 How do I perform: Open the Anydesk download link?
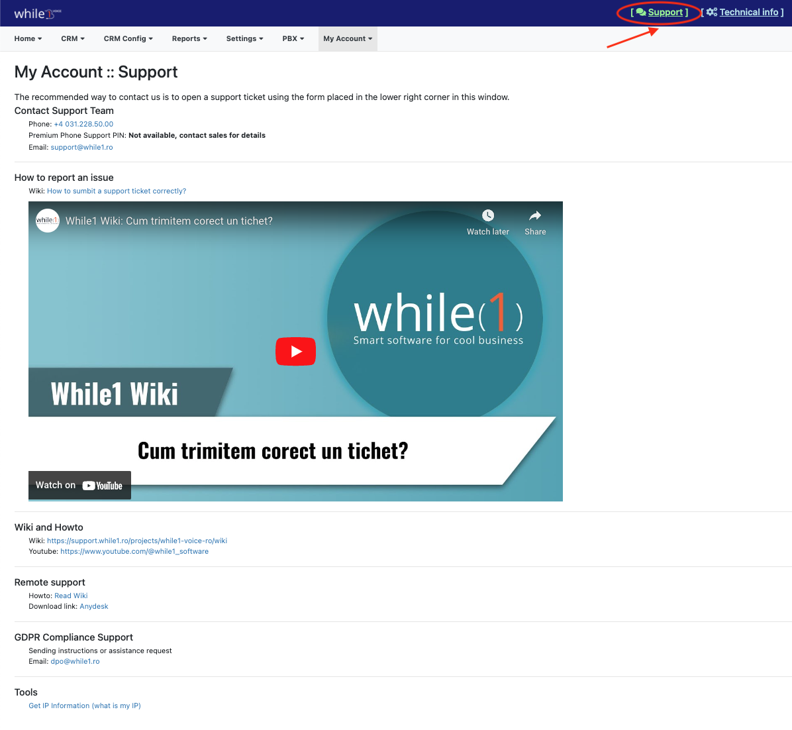(x=94, y=607)
